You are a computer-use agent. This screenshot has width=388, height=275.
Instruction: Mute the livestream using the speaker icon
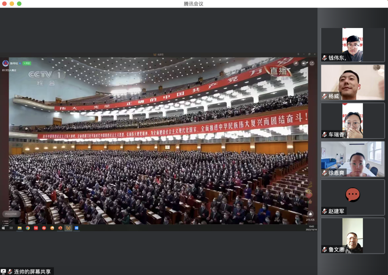(304, 63)
